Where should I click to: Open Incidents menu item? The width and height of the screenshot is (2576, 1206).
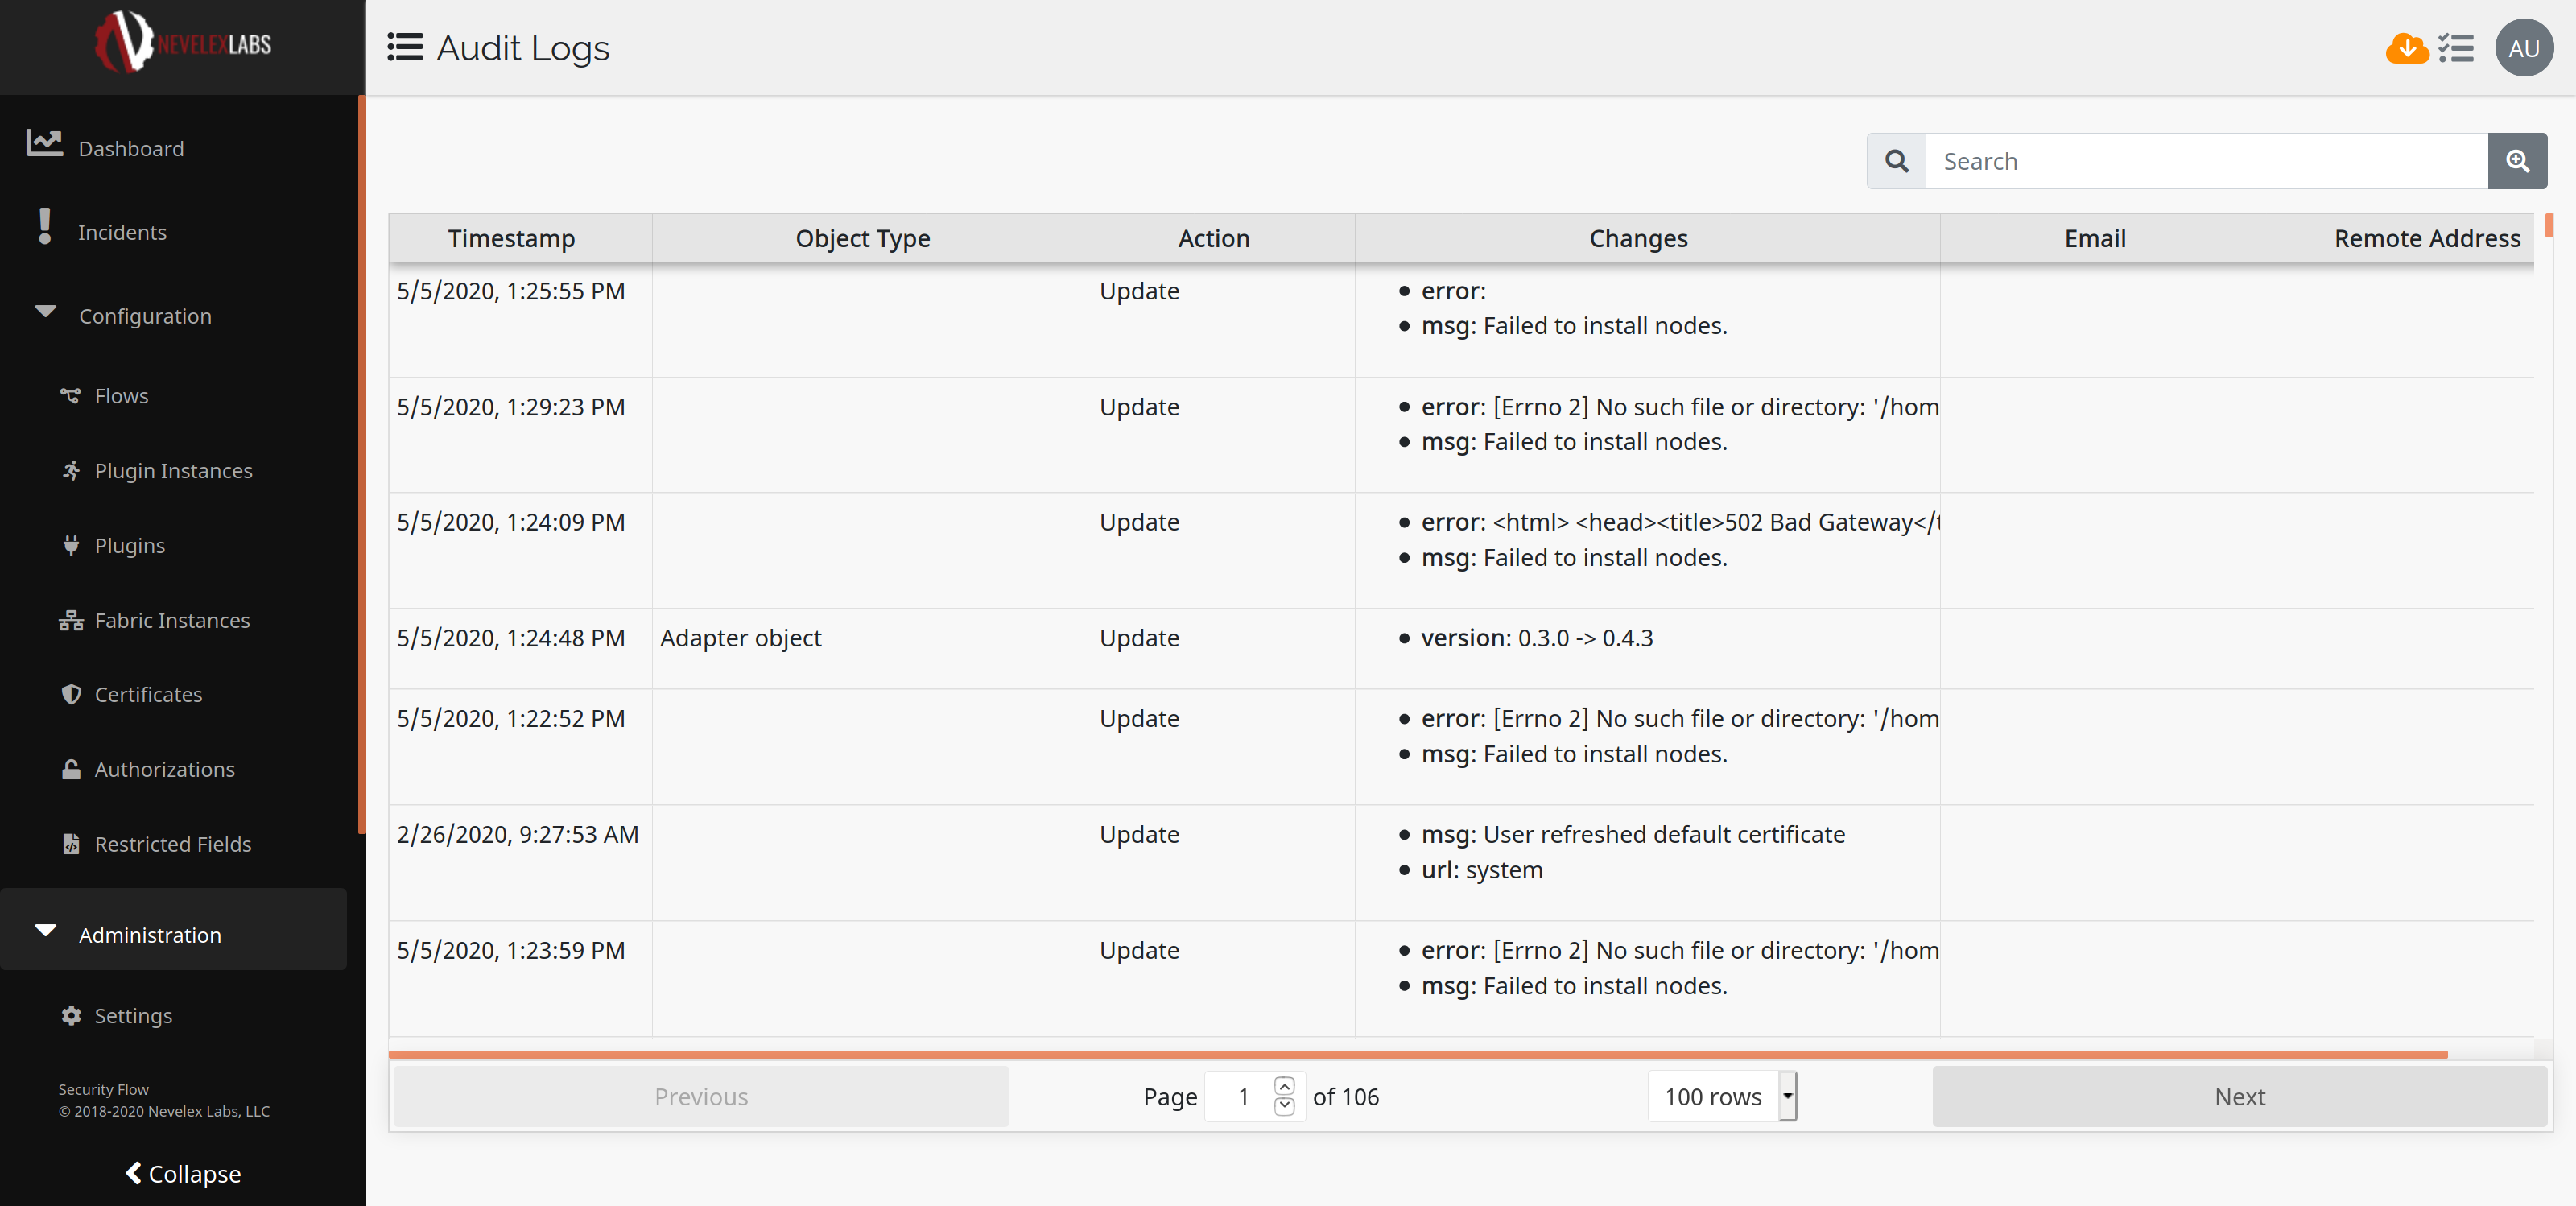pyautogui.click(x=122, y=233)
